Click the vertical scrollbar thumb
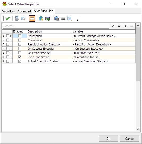142x144 pixels. pyautogui.click(x=138, y=54)
